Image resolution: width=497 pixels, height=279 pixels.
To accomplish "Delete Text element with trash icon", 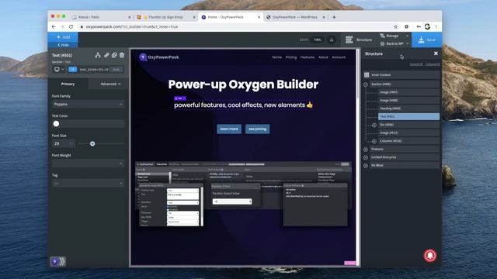I will coord(122,55).
